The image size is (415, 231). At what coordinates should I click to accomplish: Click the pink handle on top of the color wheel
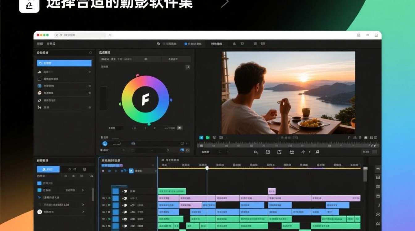click(x=137, y=75)
